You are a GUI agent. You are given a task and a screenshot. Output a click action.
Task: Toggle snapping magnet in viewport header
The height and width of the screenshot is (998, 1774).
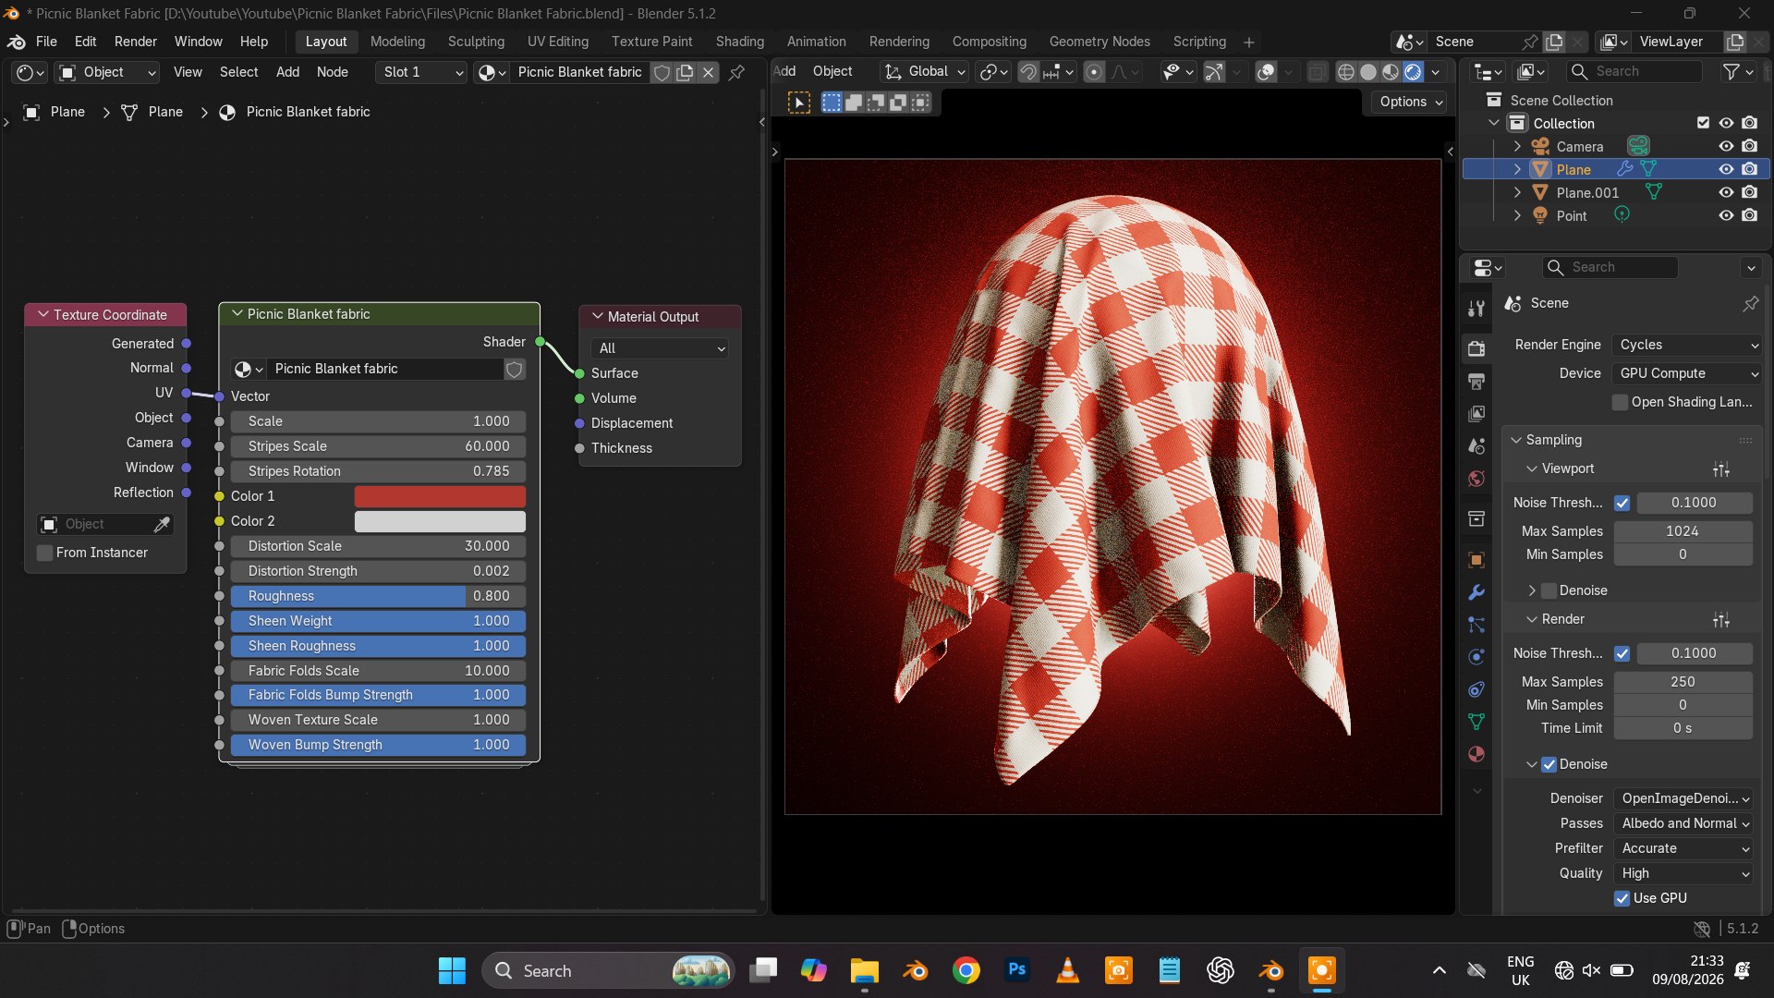click(x=1027, y=72)
